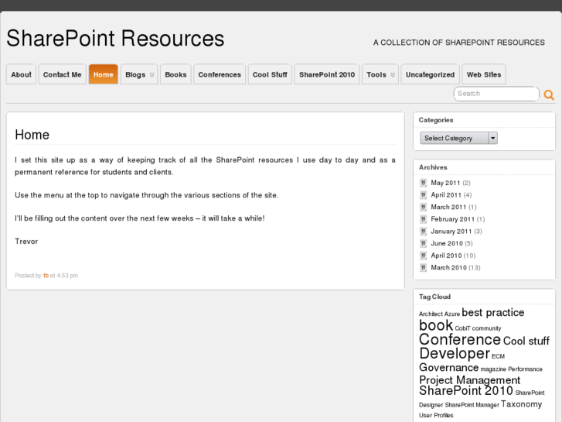This screenshot has height=422, width=562.
Task: Click the community tag
Action: tap(486, 328)
